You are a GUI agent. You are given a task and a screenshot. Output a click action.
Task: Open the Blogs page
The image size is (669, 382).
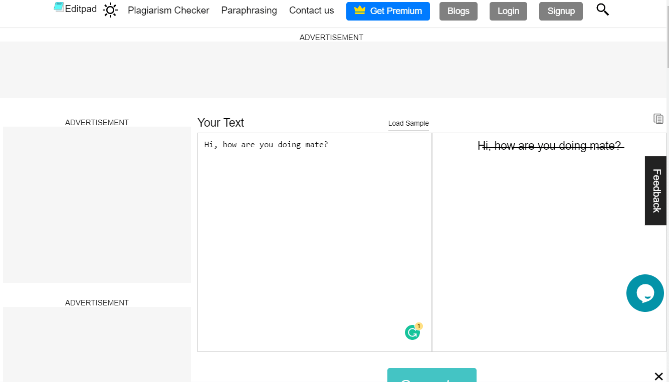pyautogui.click(x=458, y=11)
